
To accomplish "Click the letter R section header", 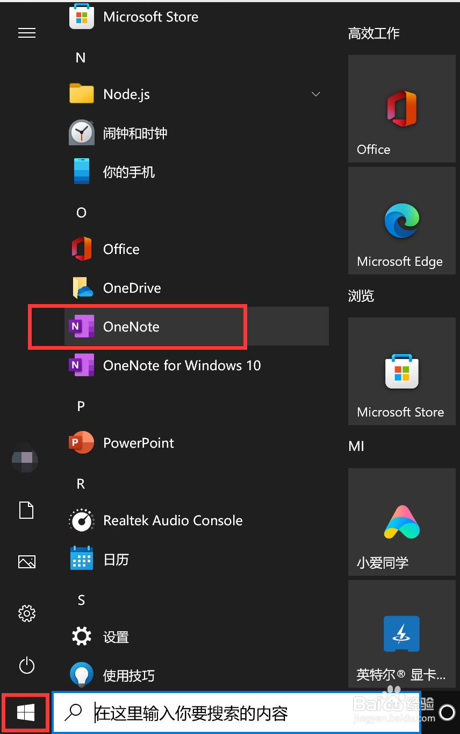I will click(x=81, y=484).
